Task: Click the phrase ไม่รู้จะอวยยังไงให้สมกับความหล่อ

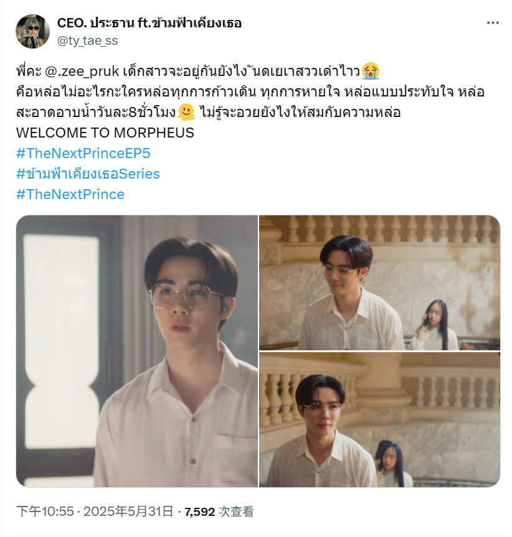Action: [x=300, y=113]
